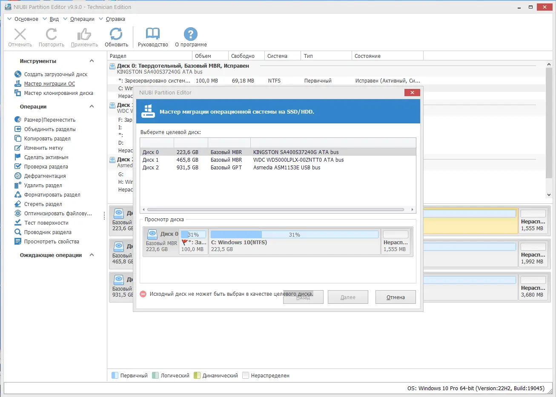Screen dimensions: 556x397
Task: Select Диск 2 Asmedia as target disk
Action: 278,167
